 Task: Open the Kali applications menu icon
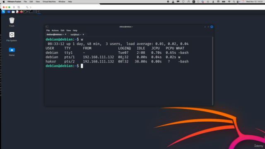3,12
